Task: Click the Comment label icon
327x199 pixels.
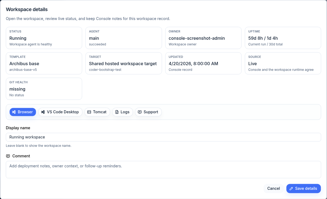Action: click(8, 156)
